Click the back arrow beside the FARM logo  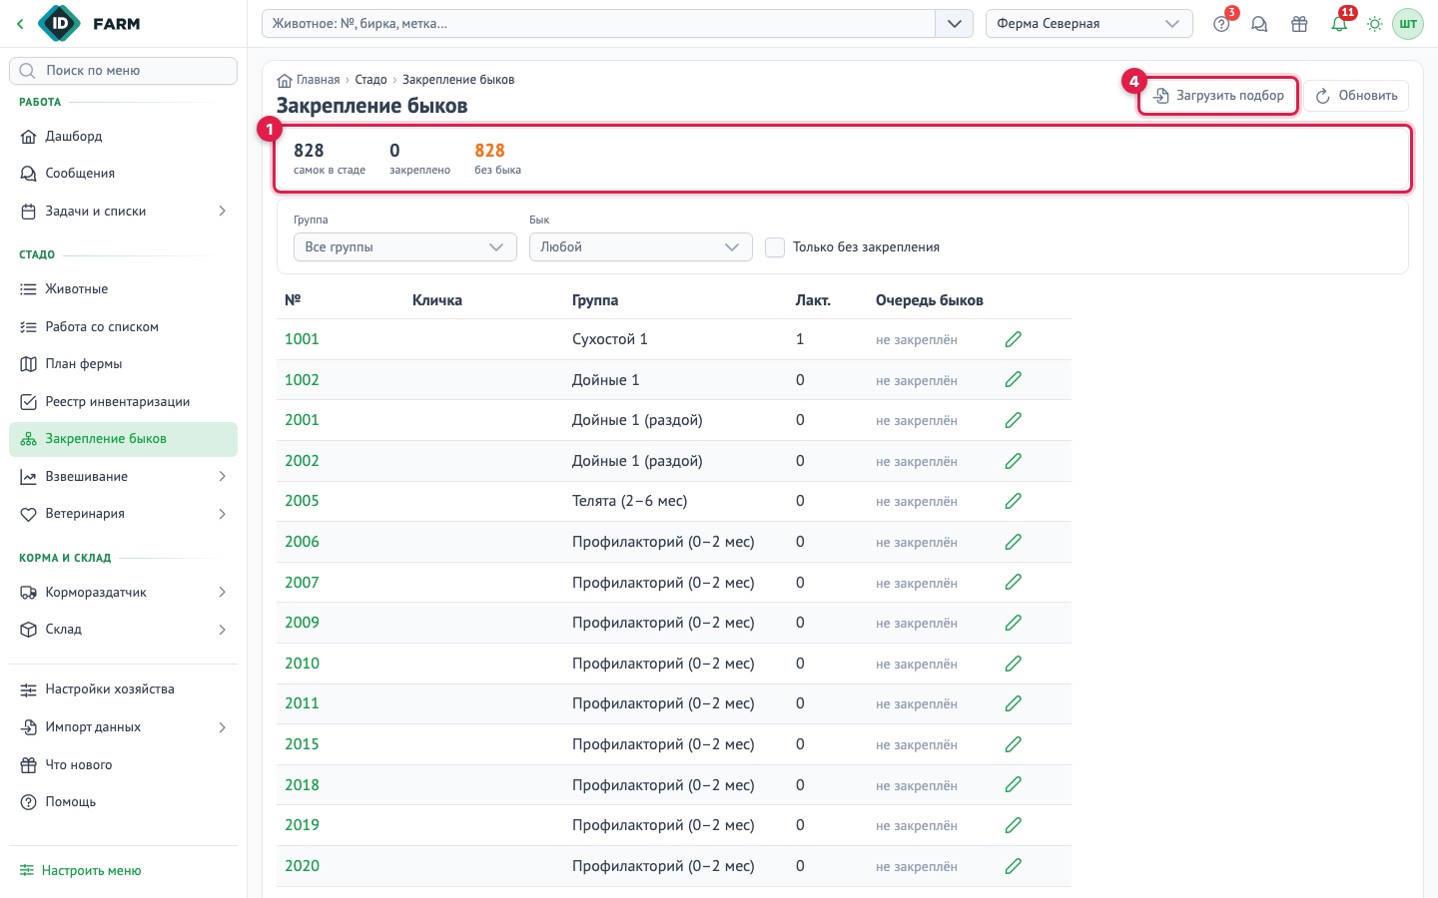[x=20, y=24]
